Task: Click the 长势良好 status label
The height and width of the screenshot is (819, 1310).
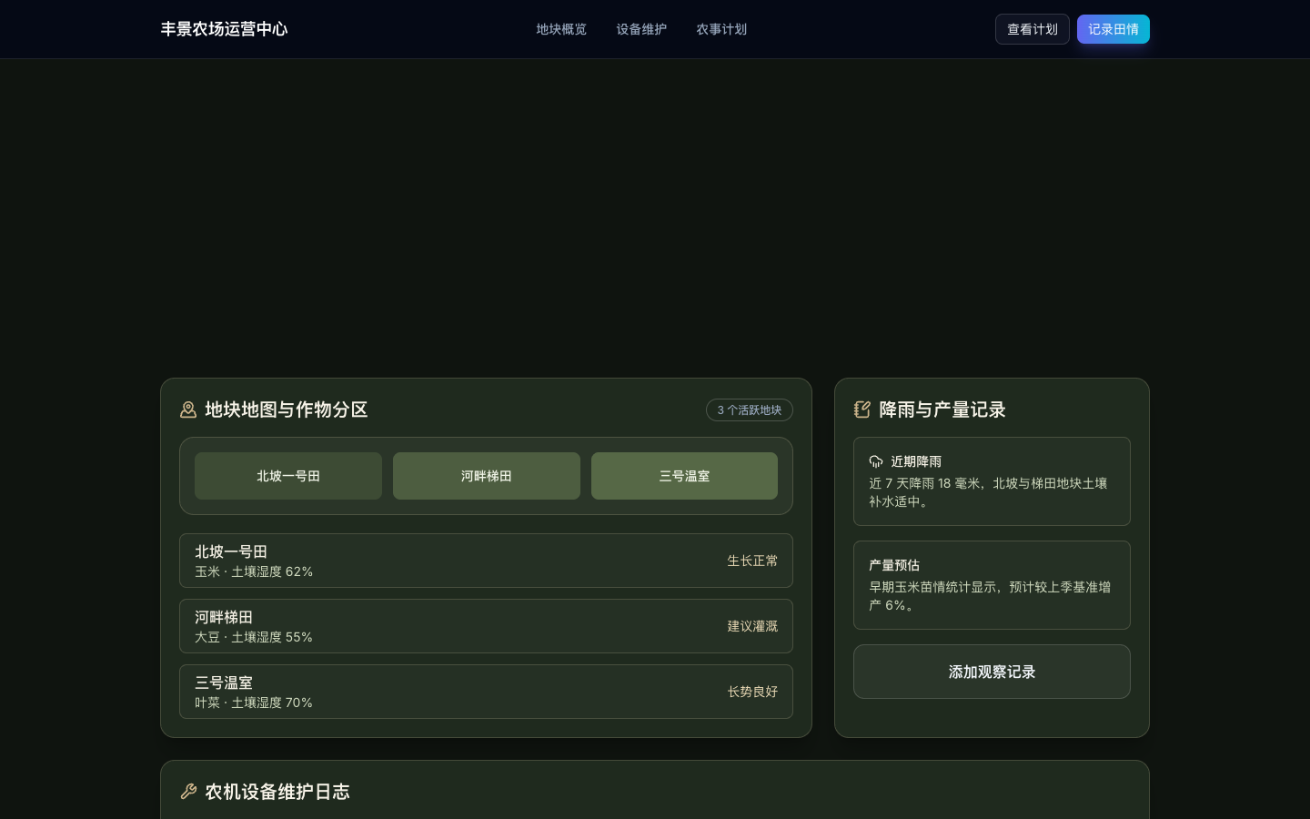Action: pyautogui.click(x=752, y=692)
